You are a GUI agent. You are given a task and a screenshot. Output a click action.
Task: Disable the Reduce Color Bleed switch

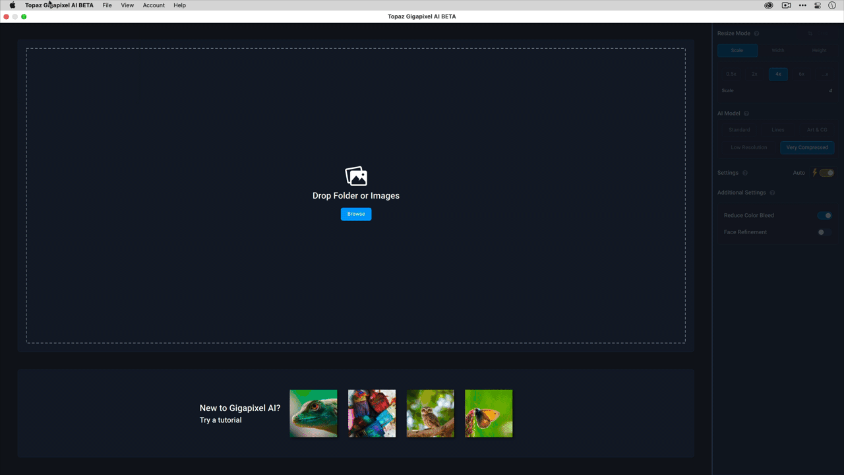(824, 215)
